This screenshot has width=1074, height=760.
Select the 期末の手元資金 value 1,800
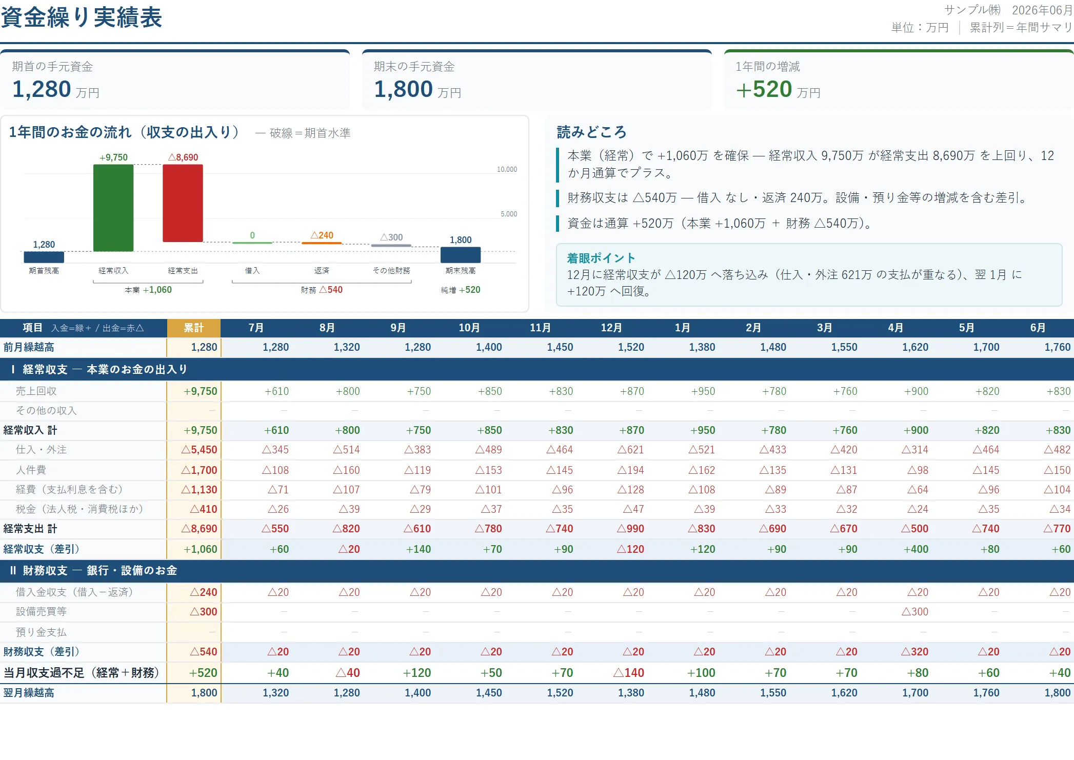tap(404, 89)
